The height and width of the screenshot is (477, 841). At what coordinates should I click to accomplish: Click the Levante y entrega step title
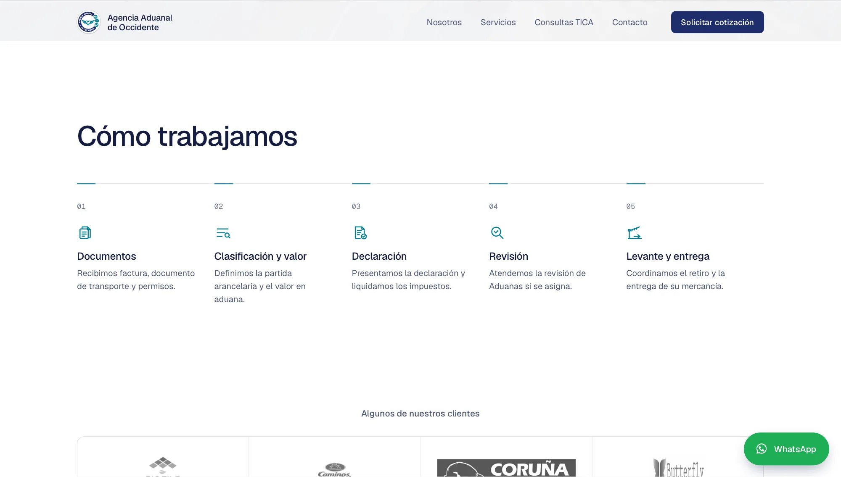pyautogui.click(x=668, y=256)
